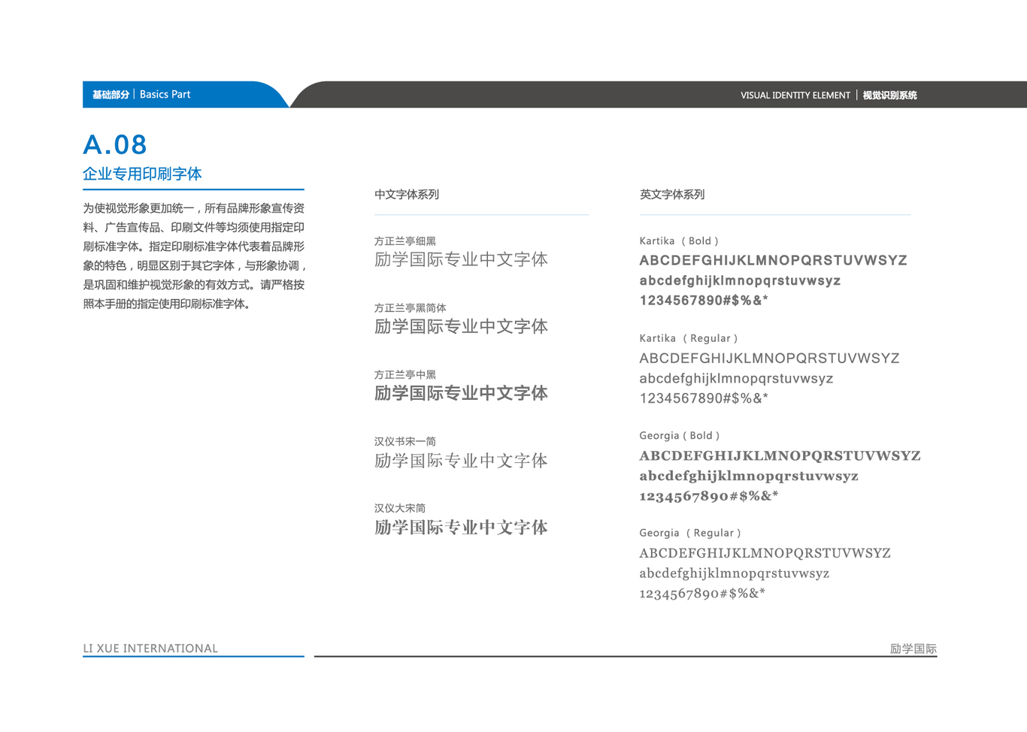Click the Kartika Regular uppercase alphabet line

769,358
